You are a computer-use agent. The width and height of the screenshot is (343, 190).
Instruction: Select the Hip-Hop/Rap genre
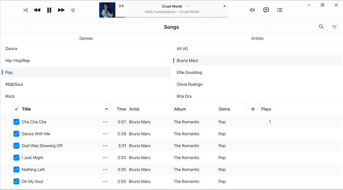[86, 61]
